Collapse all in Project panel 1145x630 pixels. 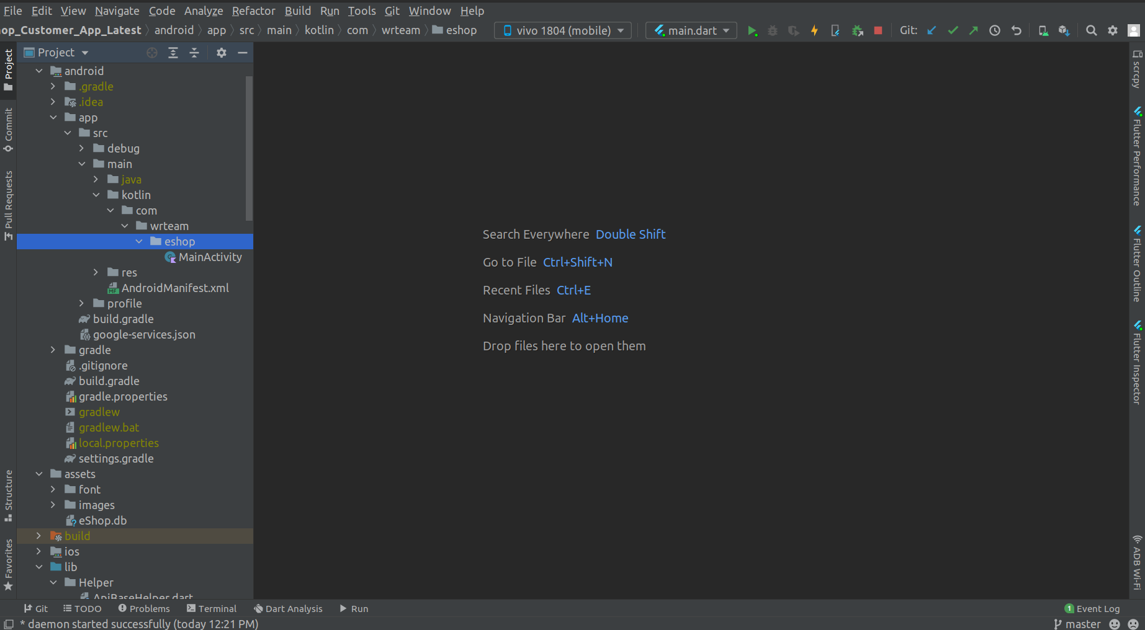(194, 53)
